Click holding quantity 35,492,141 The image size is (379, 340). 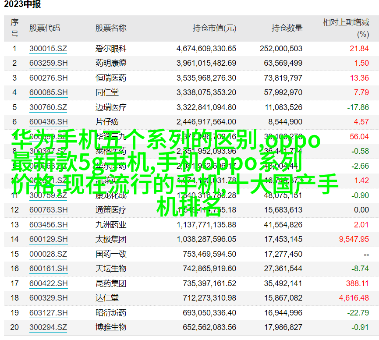coord(283,283)
